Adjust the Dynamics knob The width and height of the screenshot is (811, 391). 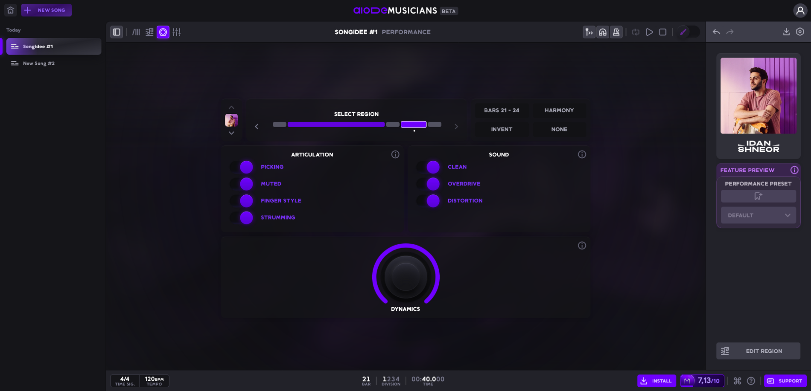pos(405,276)
